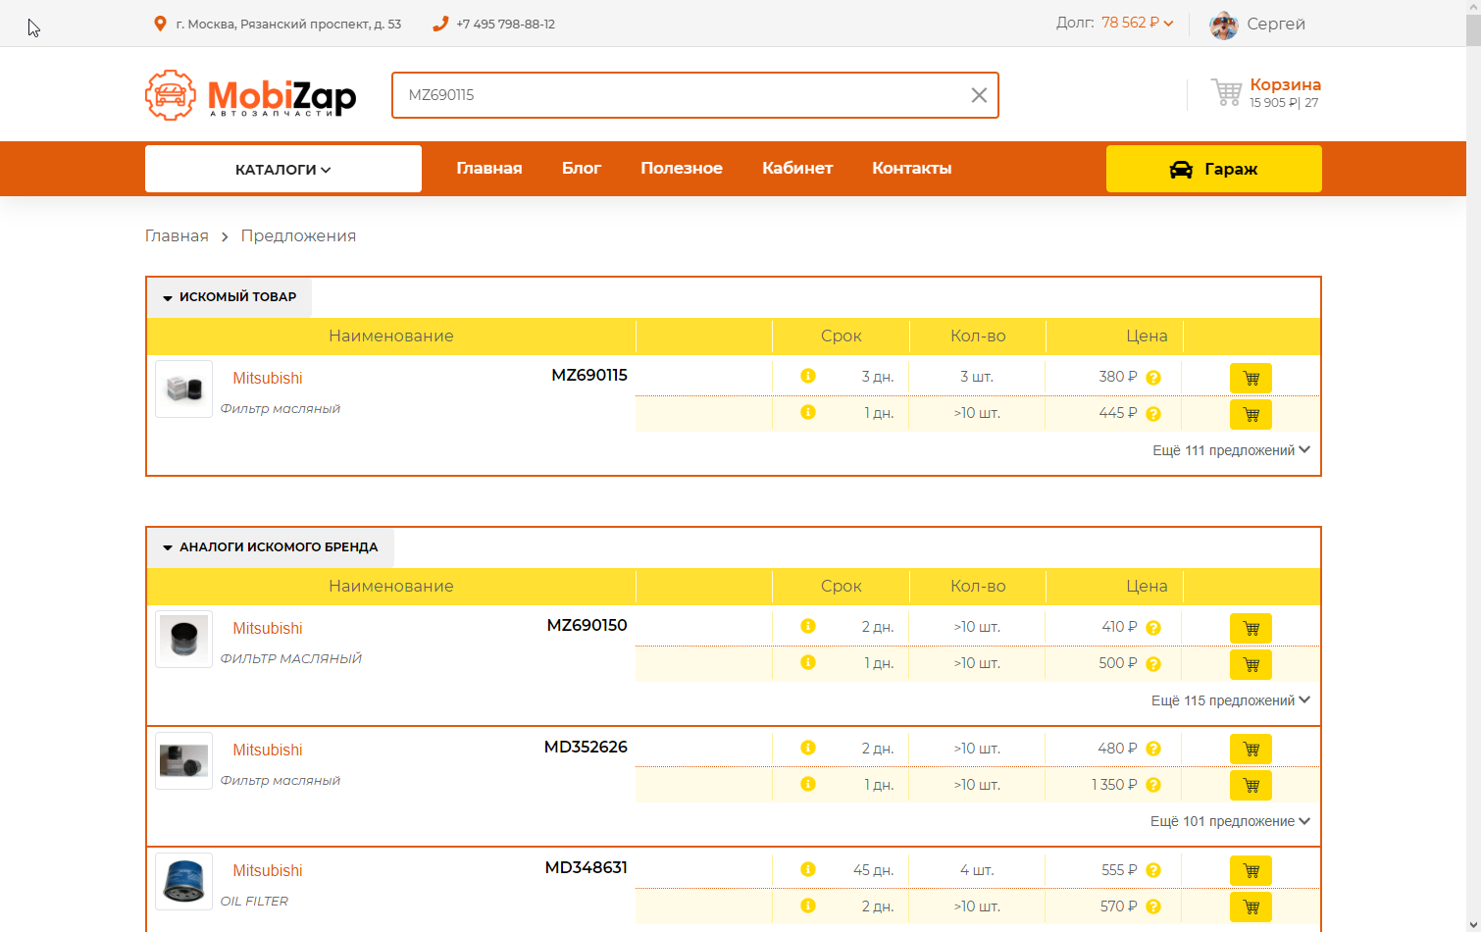Open Корзина link
The image size is (1481, 932).
point(1285,84)
